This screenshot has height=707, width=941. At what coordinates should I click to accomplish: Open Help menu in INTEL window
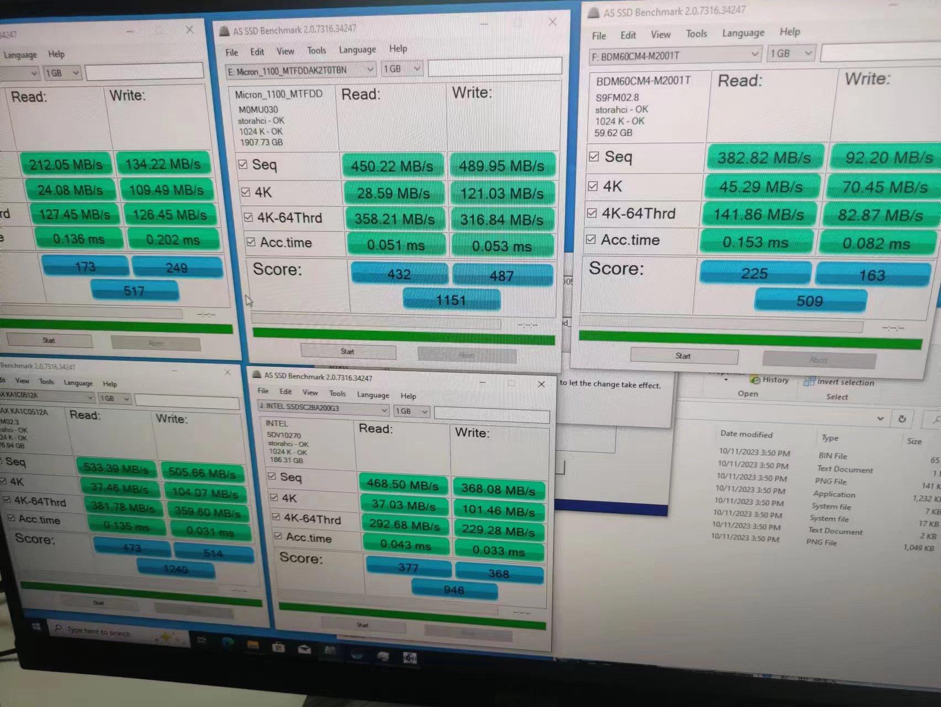pos(409,396)
